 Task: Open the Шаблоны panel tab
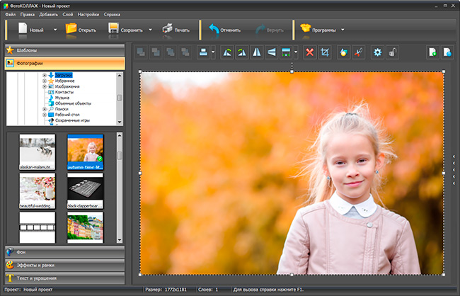(x=65, y=50)
